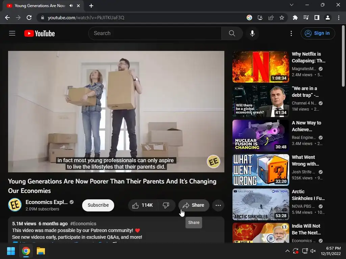The height and width of the screenshot is (259, 346).
Task: Go back in browser history
Action: (x=7, y=18)
